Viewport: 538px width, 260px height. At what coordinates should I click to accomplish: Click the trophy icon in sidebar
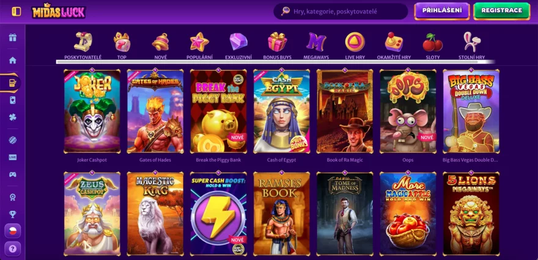[x=13, y=214]
